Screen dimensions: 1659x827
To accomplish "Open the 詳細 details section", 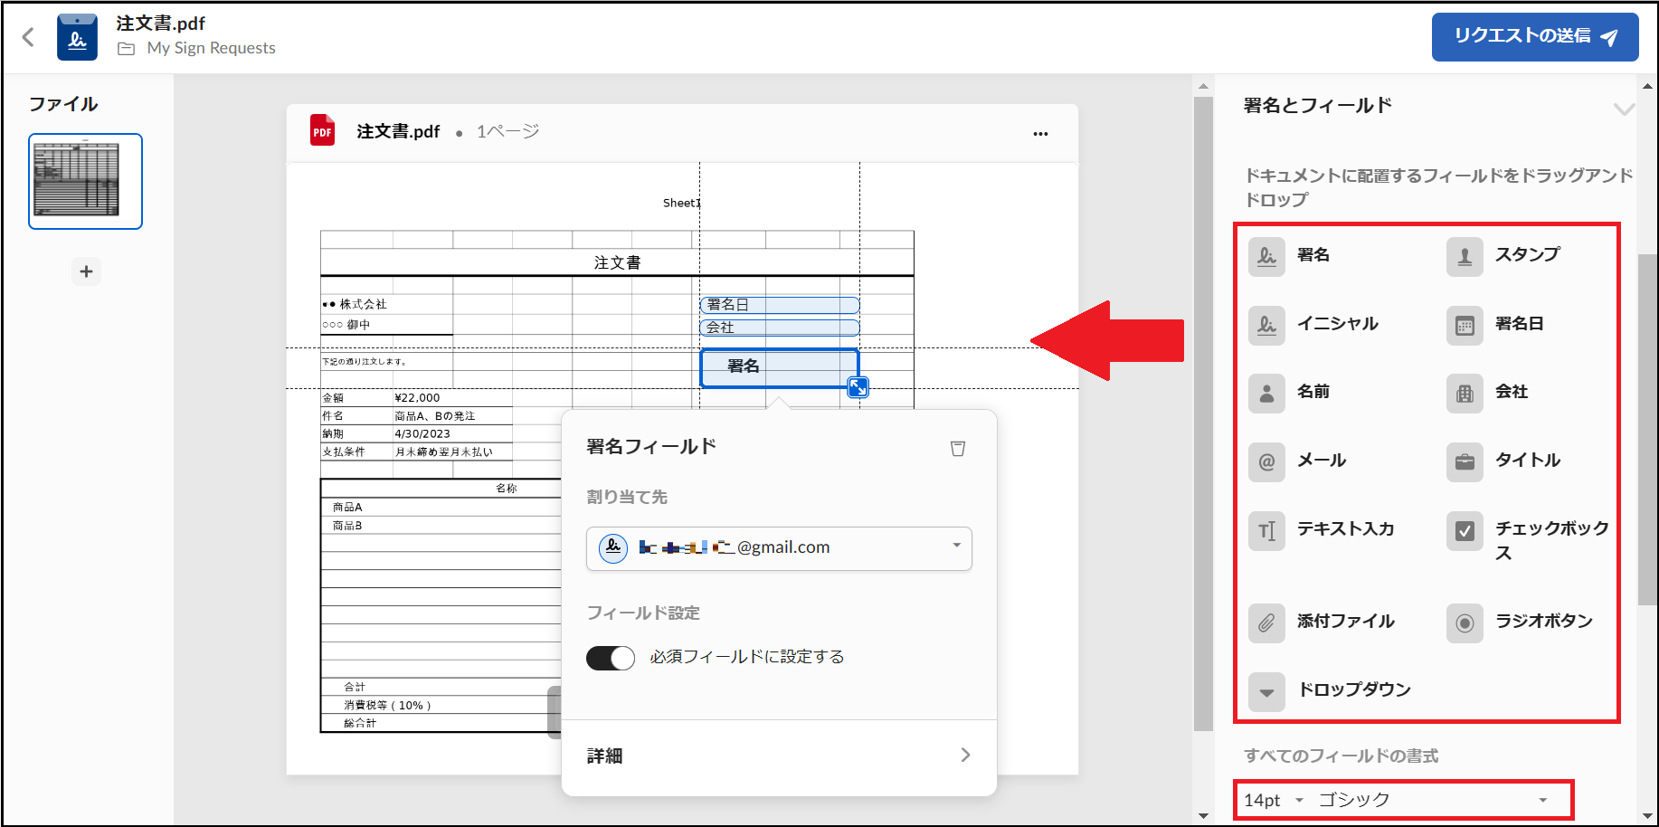I will (779, 756).
